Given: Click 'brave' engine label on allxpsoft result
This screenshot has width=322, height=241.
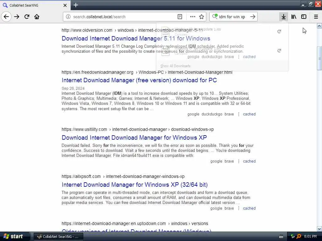Looking at the screenshot, I should [x=229, y=208].
